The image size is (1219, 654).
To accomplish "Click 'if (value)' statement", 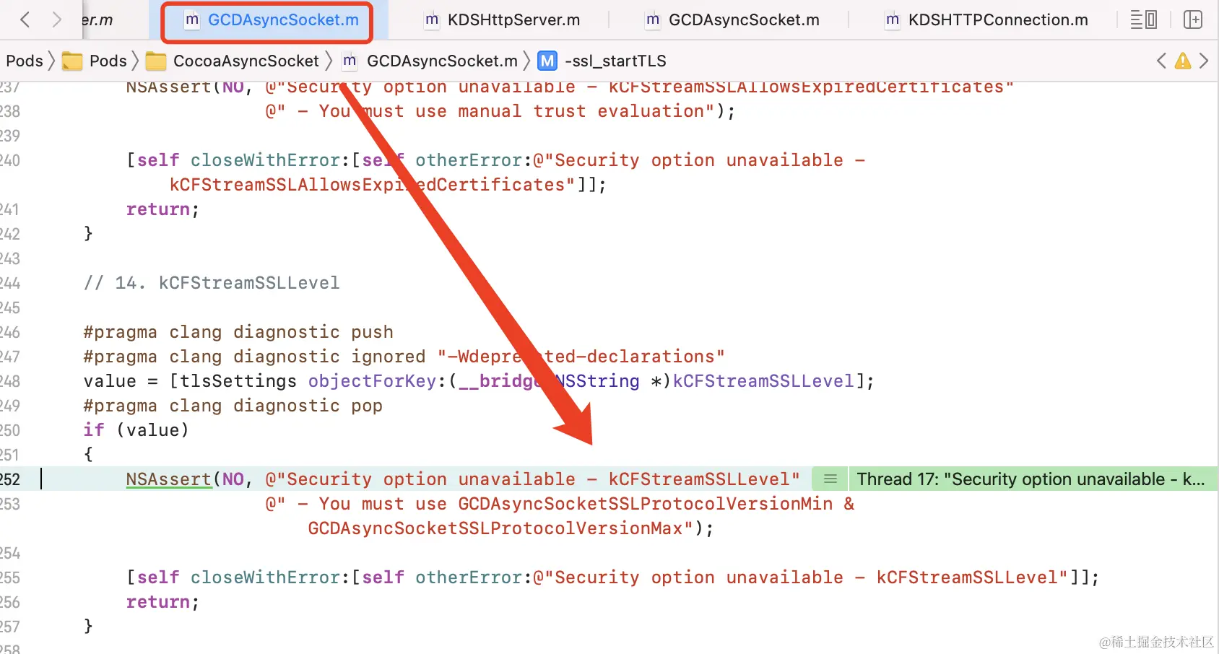I will click(x=136, y=430).
